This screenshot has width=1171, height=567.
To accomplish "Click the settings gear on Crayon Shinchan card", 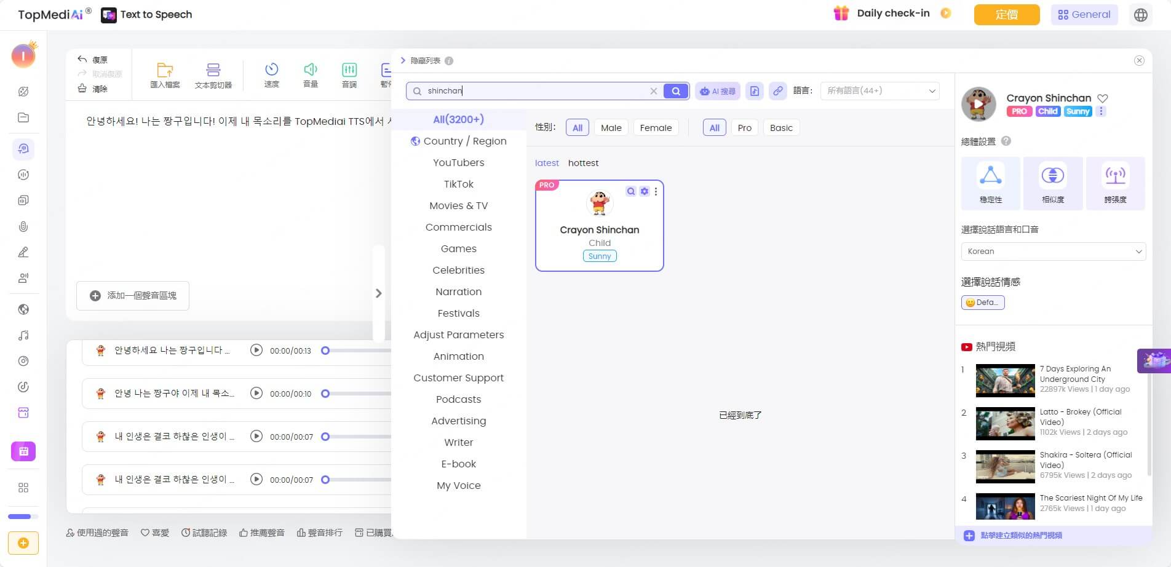I will click(x=644, y=191).
